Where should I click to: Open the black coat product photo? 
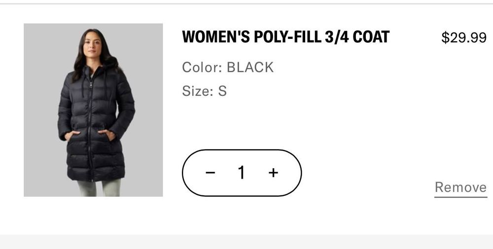coord(93,110)
